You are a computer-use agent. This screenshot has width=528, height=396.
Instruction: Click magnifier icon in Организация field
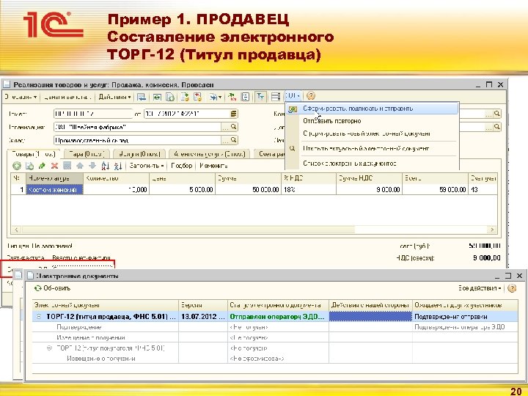click(234, 127)
